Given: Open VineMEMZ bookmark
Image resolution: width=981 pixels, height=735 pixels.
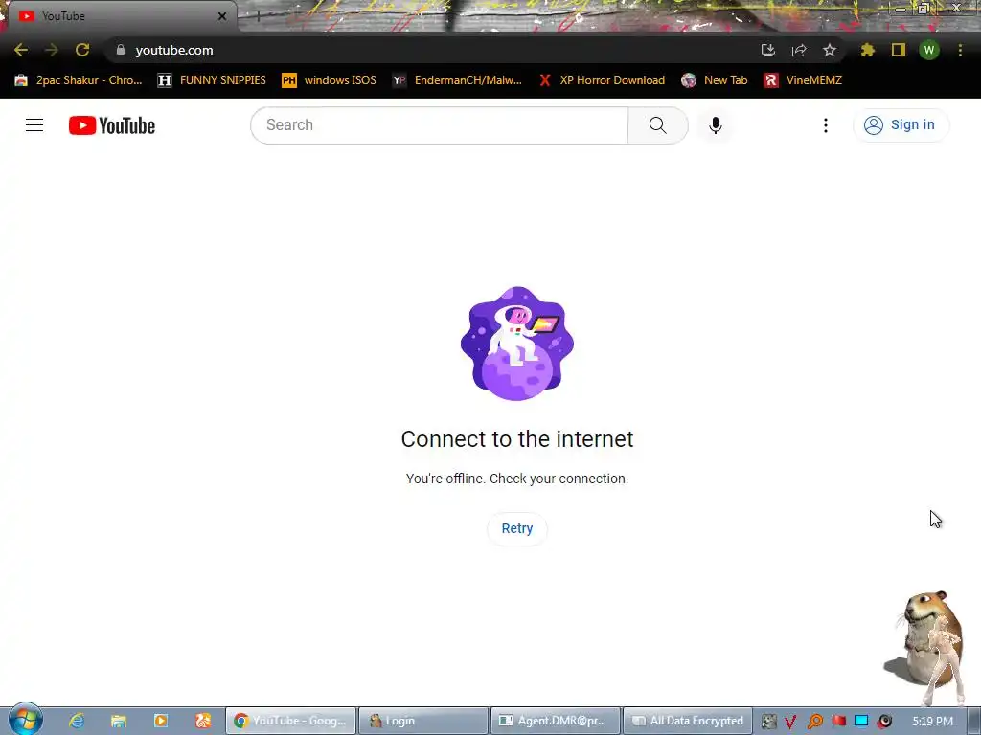Looking at the screenshot, I should [803, 80].
